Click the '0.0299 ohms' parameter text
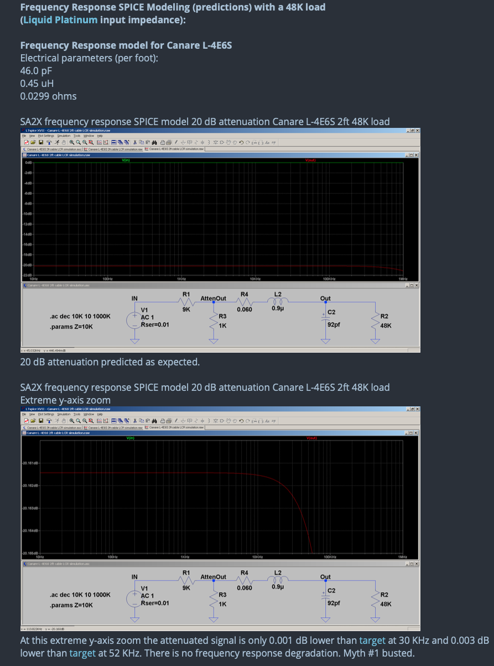The width and height of the screenshot is (494, 666). coord(48,96)
